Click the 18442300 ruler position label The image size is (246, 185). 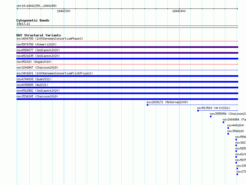pos(64,11)
